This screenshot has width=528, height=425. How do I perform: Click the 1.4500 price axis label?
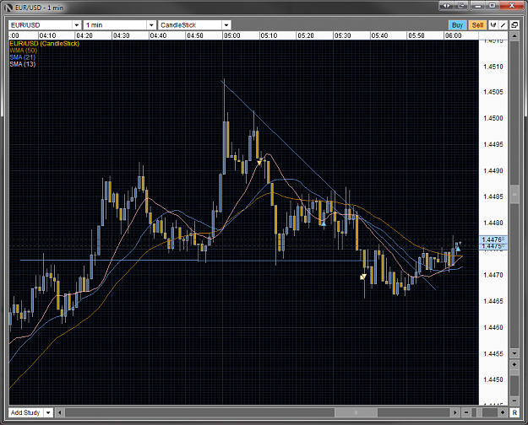click(493, 118)
